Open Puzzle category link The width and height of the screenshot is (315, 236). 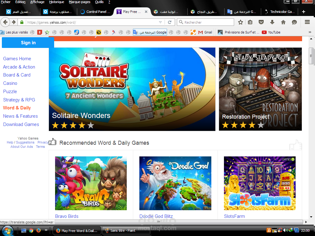pyautogui.click(x=10, y=92)
